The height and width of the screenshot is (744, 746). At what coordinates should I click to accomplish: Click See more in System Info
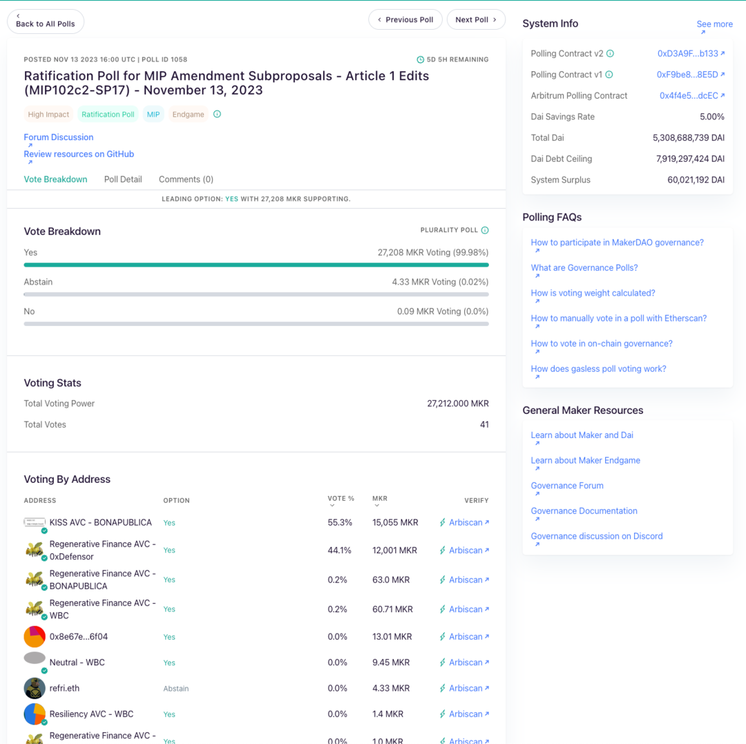click(714, 23)
